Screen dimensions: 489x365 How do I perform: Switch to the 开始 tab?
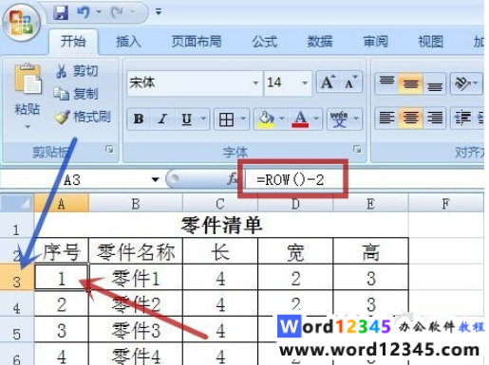point(73,42)
